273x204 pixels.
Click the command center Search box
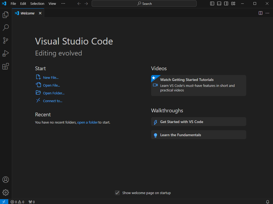144,3
